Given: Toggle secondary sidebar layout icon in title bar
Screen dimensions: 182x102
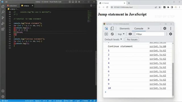Looking at the screenshot, I should pyautogui.click(x=76, y=2).
